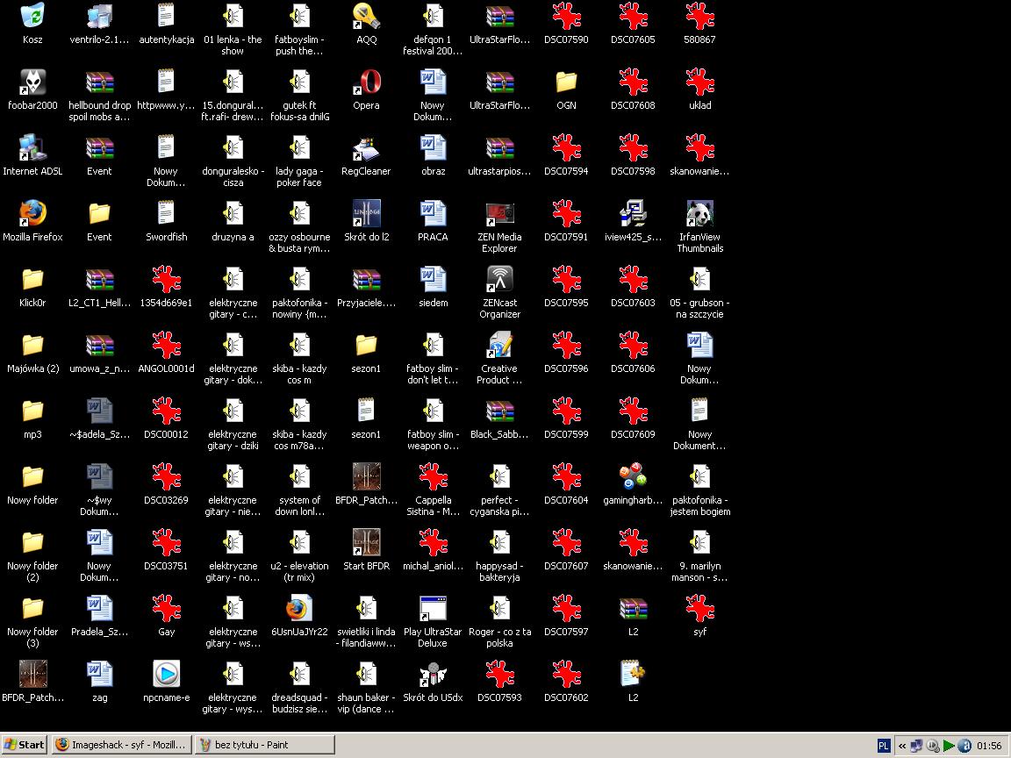Click the AQQ messenger icon
This screenshot has width=1011, height=758.
(x=366, y=17)
